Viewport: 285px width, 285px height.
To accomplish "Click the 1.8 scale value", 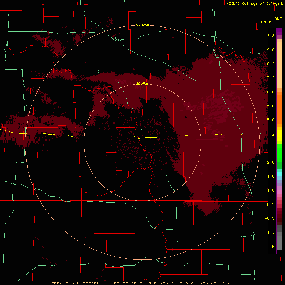I will coord(271,176).
